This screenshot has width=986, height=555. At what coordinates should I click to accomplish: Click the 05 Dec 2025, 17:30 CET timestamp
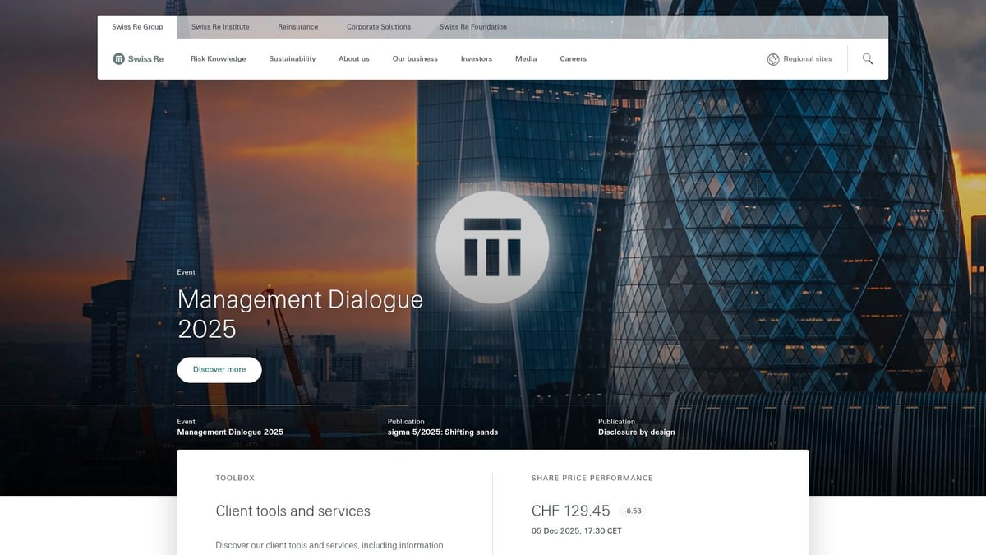click(x=577, y=531)
